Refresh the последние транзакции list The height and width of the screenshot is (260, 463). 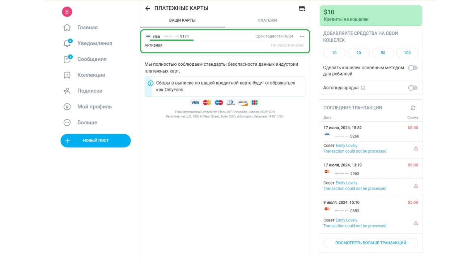pos(413,108)
